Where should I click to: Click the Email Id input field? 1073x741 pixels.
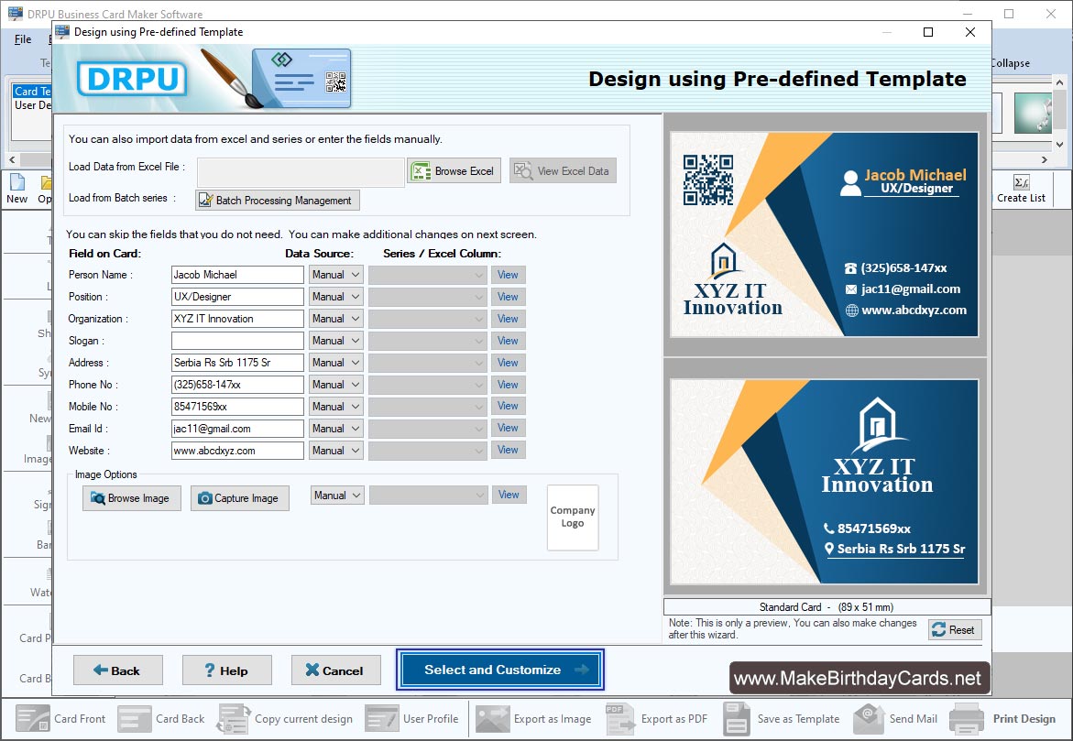(237, 429)
